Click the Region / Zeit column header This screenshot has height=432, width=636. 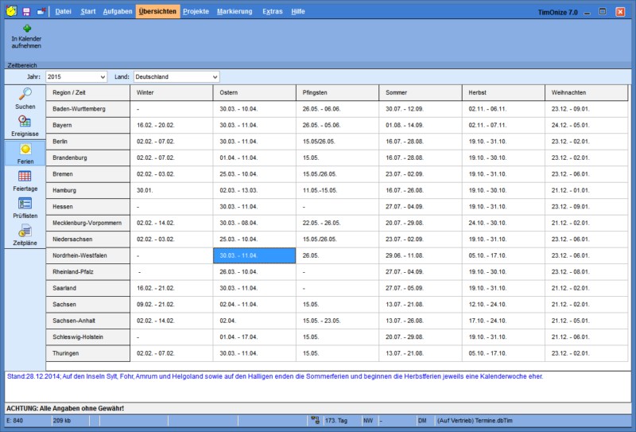[88, 92]
